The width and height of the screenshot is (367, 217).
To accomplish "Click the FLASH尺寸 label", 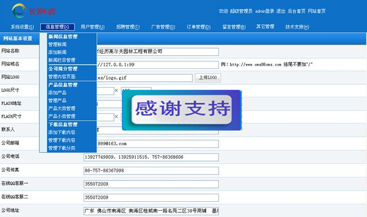I will 11,116.
